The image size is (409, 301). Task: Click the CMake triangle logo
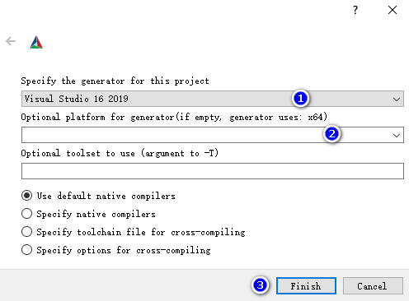[36, 42]
